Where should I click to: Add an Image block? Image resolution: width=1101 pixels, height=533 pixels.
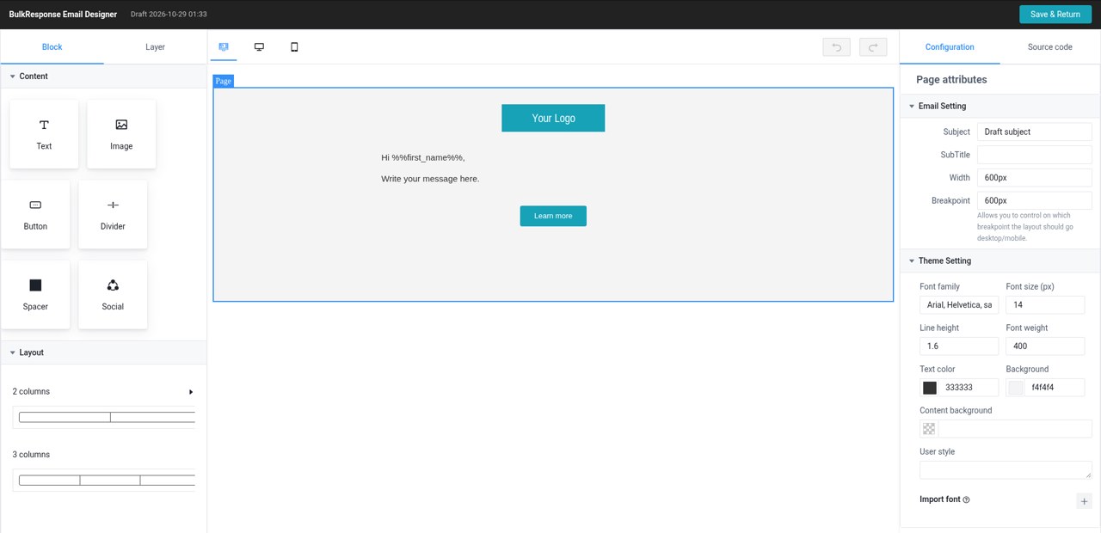point(121,134)
